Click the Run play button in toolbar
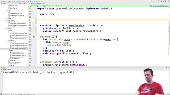The image size is (170, 95). click(152, 1)
